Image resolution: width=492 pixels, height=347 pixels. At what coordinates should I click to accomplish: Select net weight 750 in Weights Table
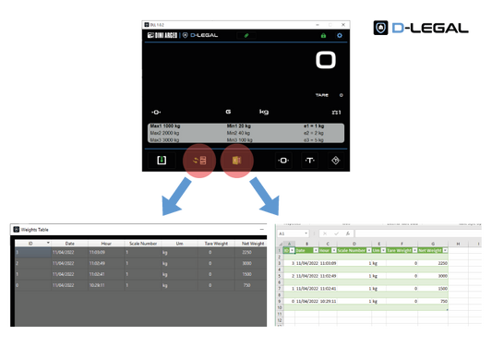(247, 285)
